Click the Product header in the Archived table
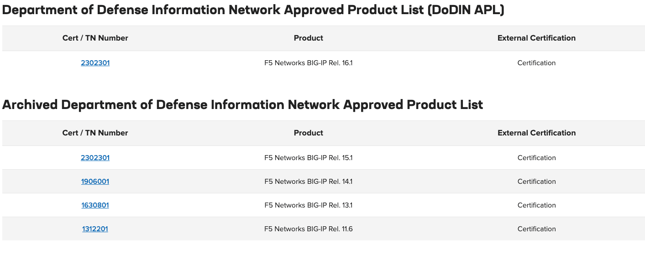 tap(308, 133)
